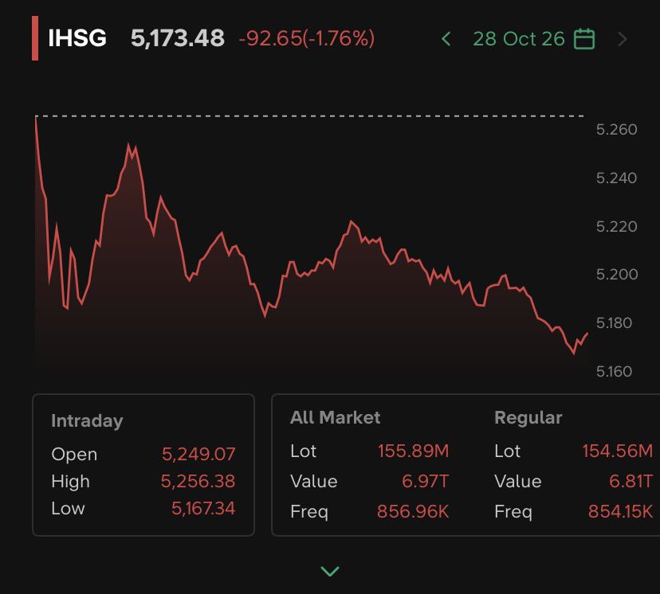
Task: Click the 5.180 axis label
Action: click(x=614, y=323)
